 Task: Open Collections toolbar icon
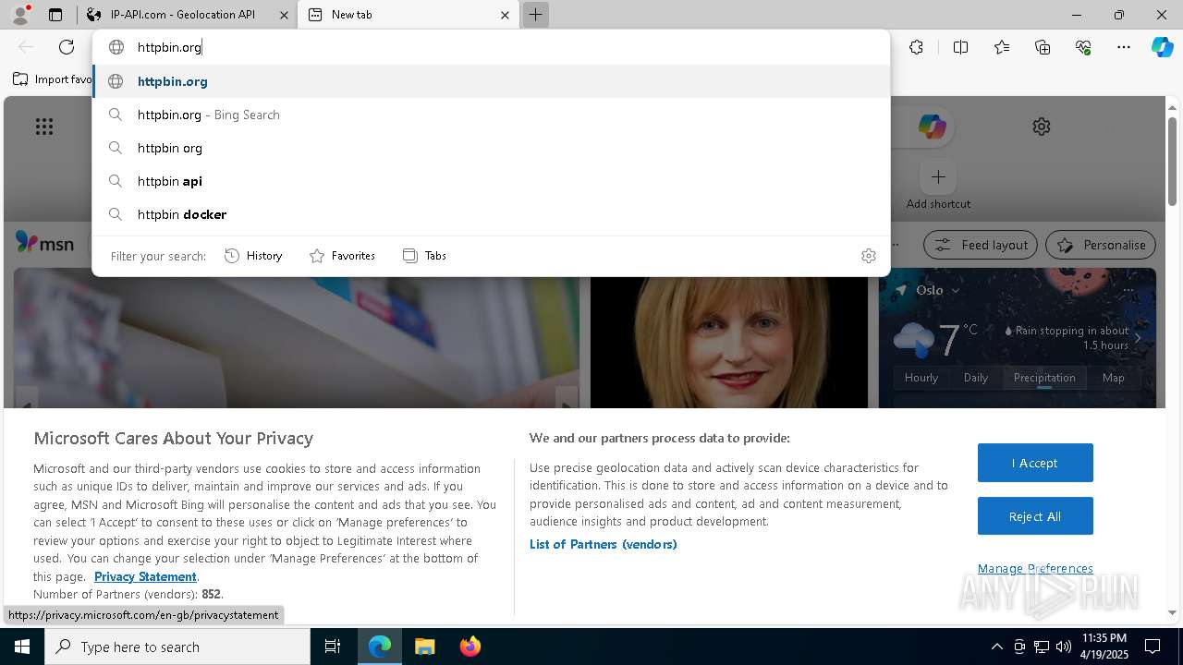click(1043, 47)
